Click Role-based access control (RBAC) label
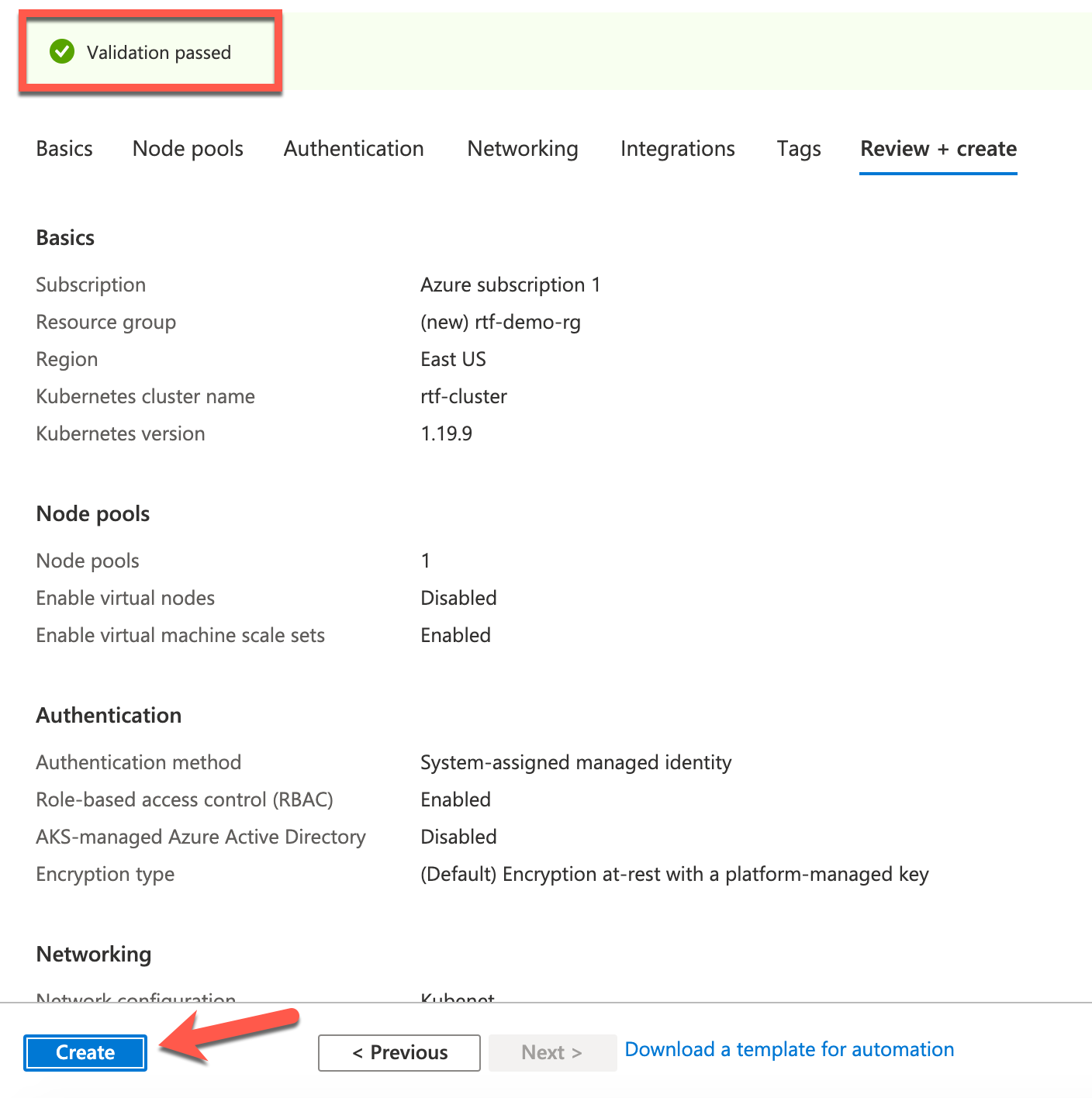 (x=185, y=799)
